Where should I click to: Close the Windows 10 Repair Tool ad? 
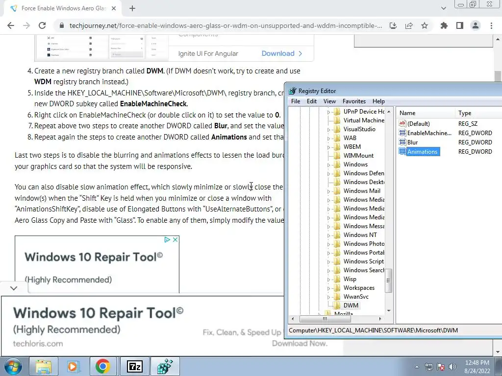pos(175,239)
